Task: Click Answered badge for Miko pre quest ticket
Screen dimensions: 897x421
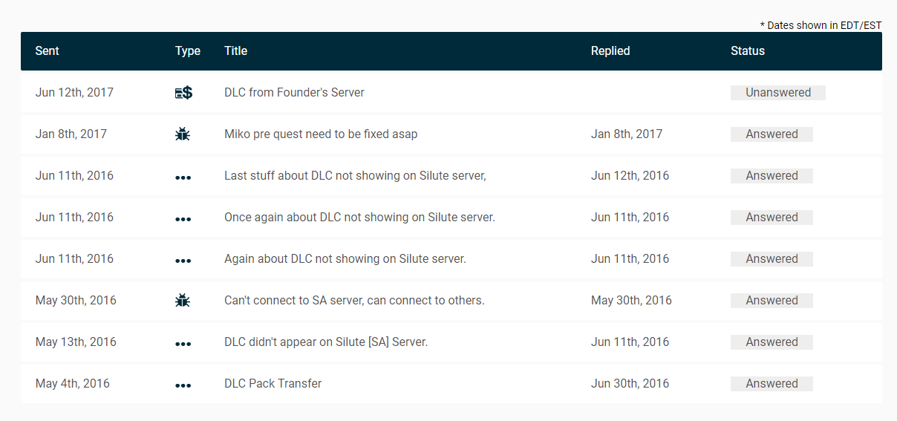Action: tap(772, 134)
